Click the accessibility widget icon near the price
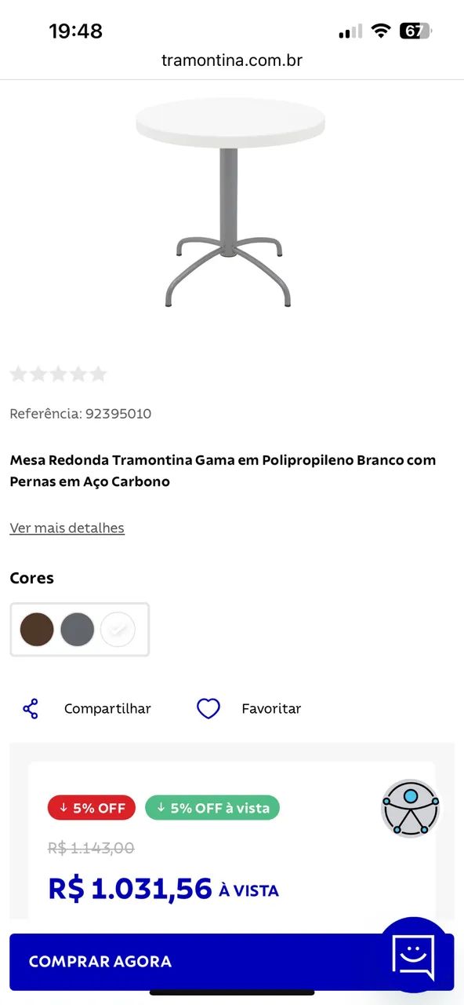 [410, 808]
